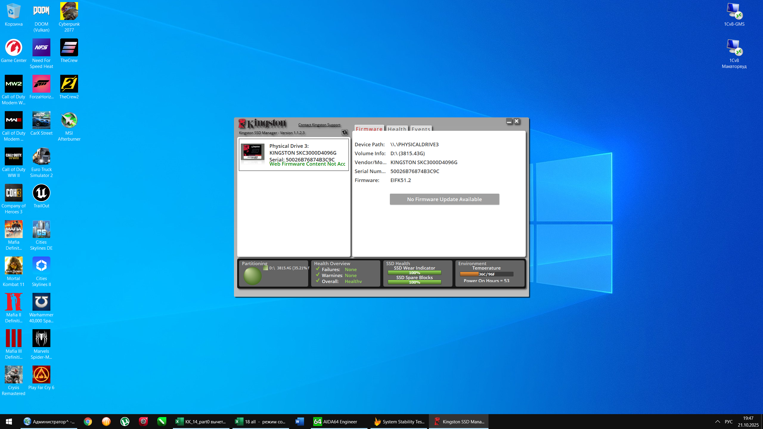The image size is (763, 429).
Task: Click the РУС language indicator
Action: click(728, 422)
